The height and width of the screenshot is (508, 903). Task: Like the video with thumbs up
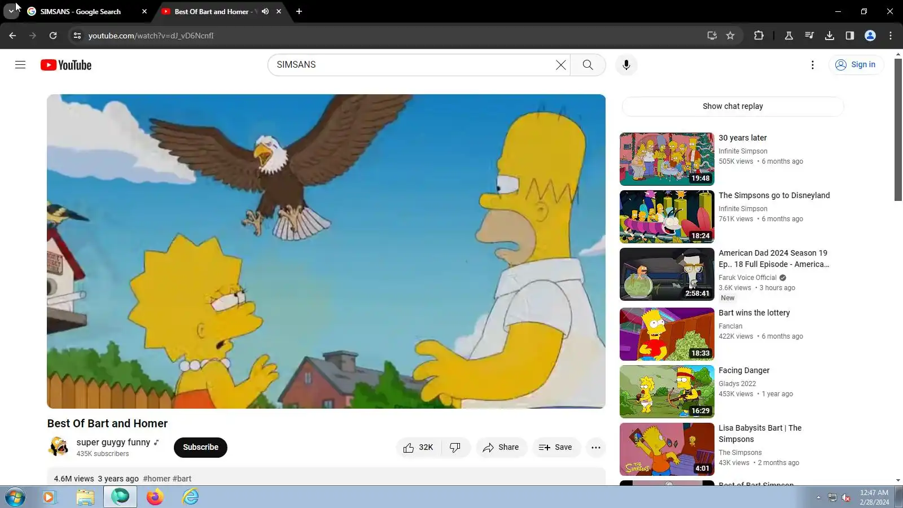[418, 448]
